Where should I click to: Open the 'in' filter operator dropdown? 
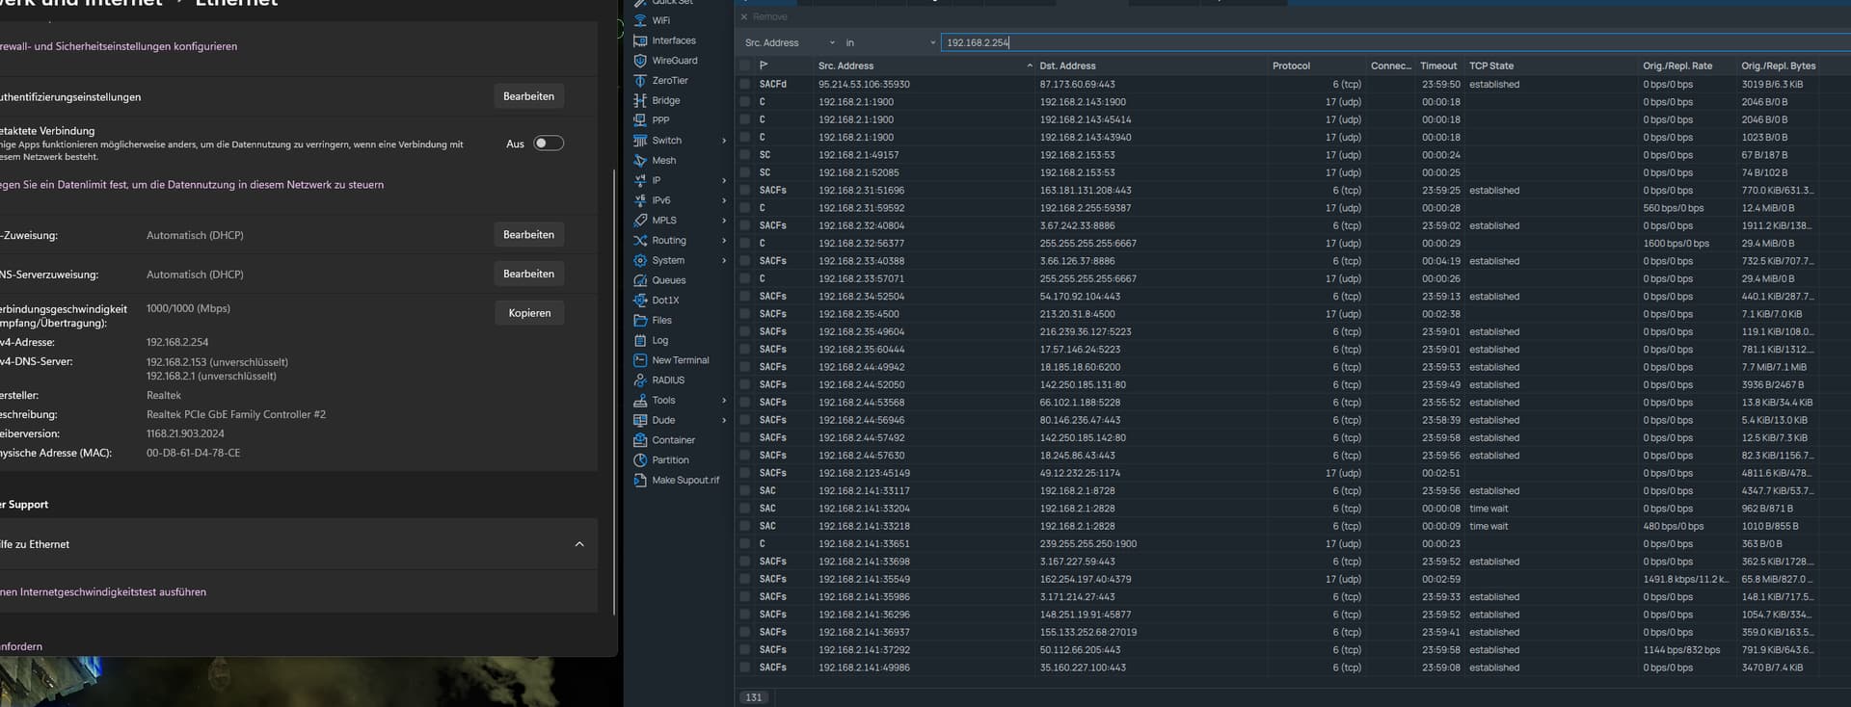890,42
